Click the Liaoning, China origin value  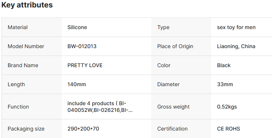click(x=236, y=46)
